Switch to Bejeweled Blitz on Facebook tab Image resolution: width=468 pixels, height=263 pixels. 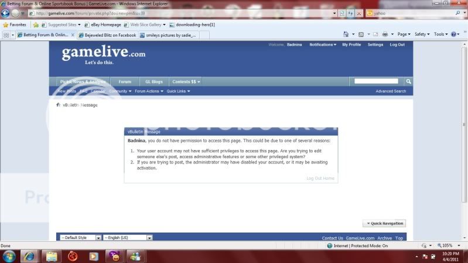[x=107, y=35]
